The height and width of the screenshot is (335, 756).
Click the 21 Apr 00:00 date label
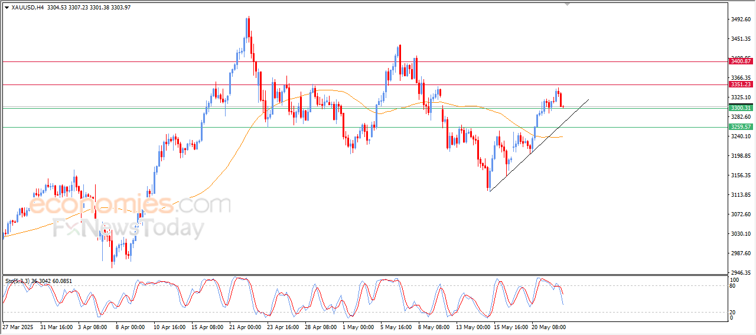(246, 326)
